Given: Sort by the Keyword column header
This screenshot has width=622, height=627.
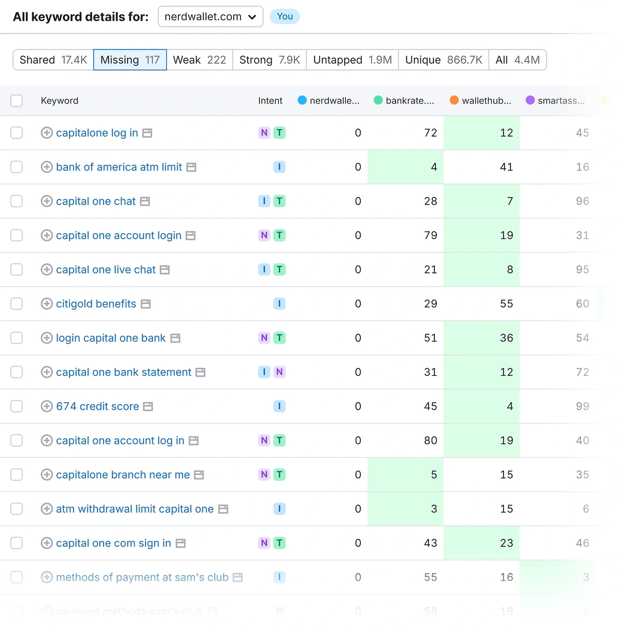Looking at the screenshot, I should [60, 101].
